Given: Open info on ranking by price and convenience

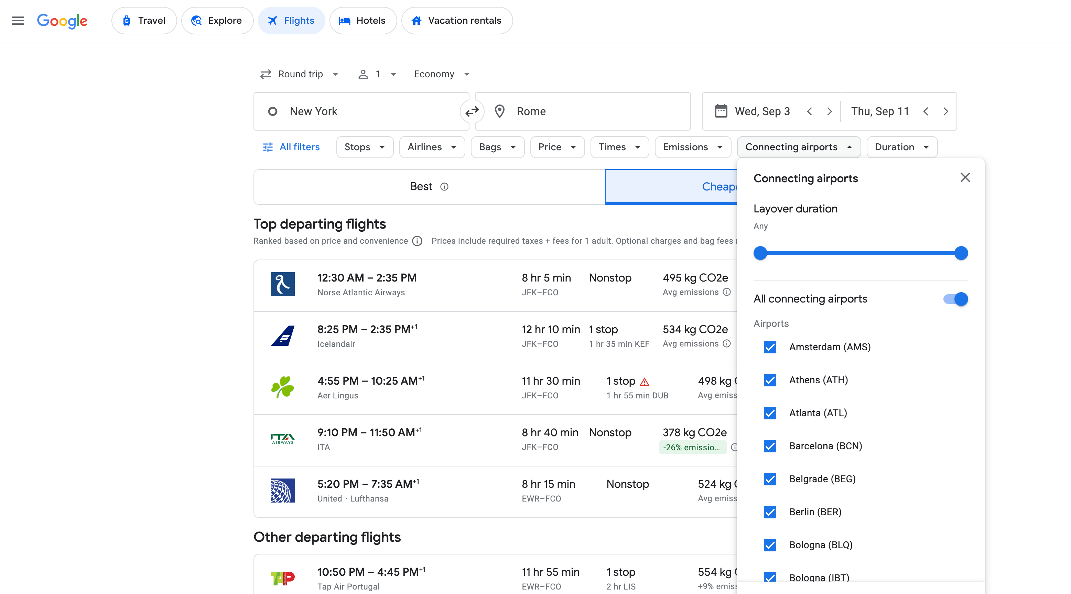Looking at the screenshot, I should click(x=417, y=241).
